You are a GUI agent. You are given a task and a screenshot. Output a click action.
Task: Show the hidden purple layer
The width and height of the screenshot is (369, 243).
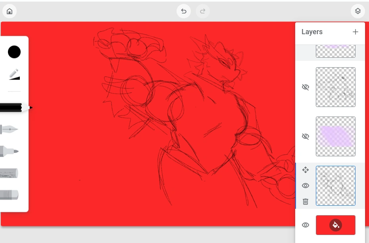tap(305, 136)
